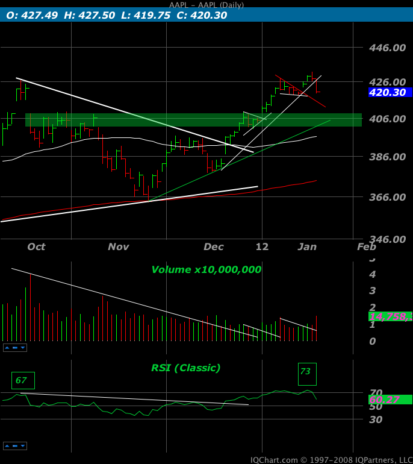Select the low value L: 419.75
The width and height of the screenshot is (413, 464).
pyautogui.click(x=146, y=15)
